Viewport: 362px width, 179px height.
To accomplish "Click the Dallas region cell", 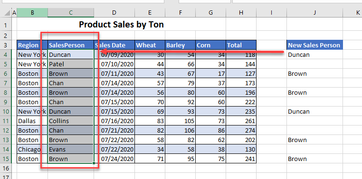I will coord(32,121).
